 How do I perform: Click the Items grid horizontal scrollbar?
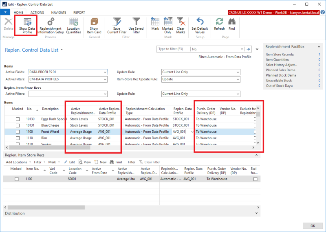tap(49, 148)
